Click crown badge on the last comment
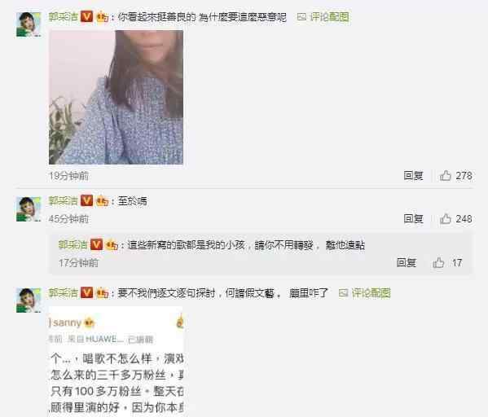This screenshot has width=488, height=417. [x=103, y=293]
